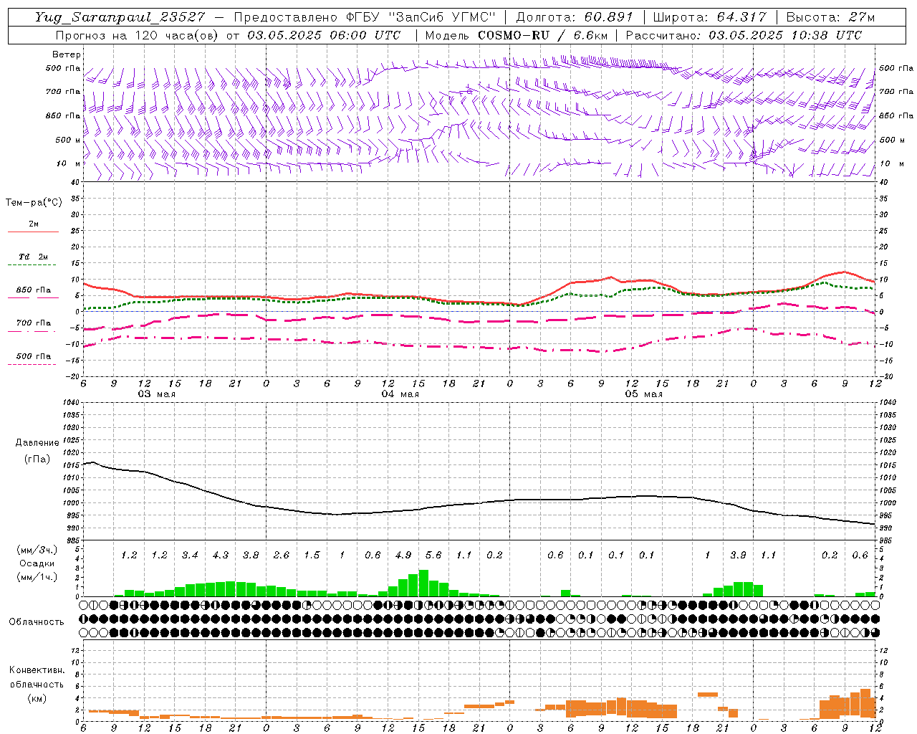Click the precipitation value "2.6"
The image size is (917, 734).
(x=282, y=555)
